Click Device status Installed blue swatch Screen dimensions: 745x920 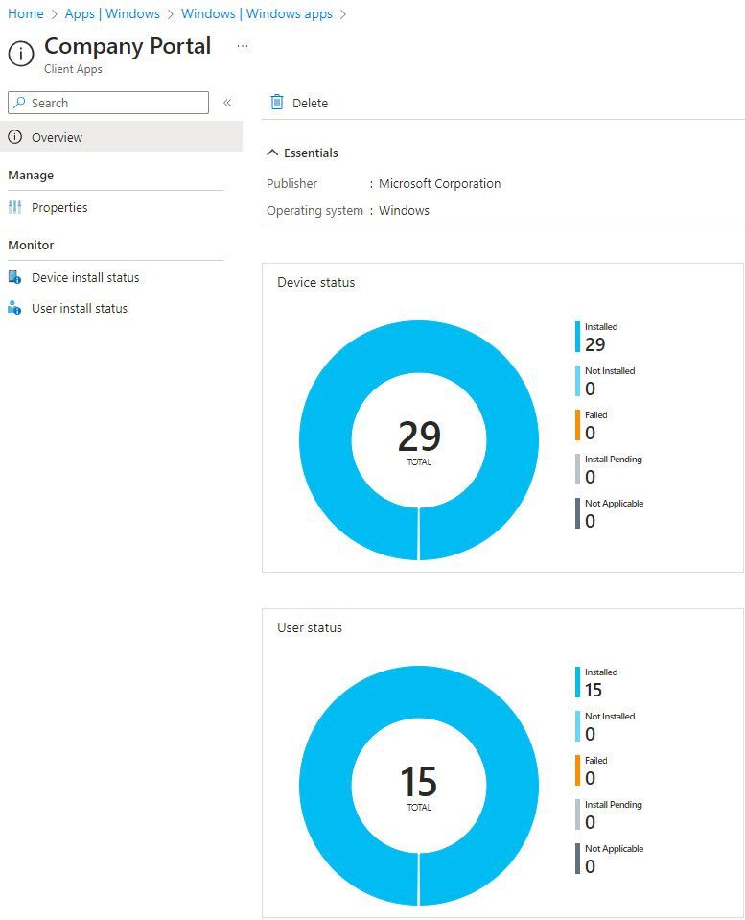pos(578,337)
